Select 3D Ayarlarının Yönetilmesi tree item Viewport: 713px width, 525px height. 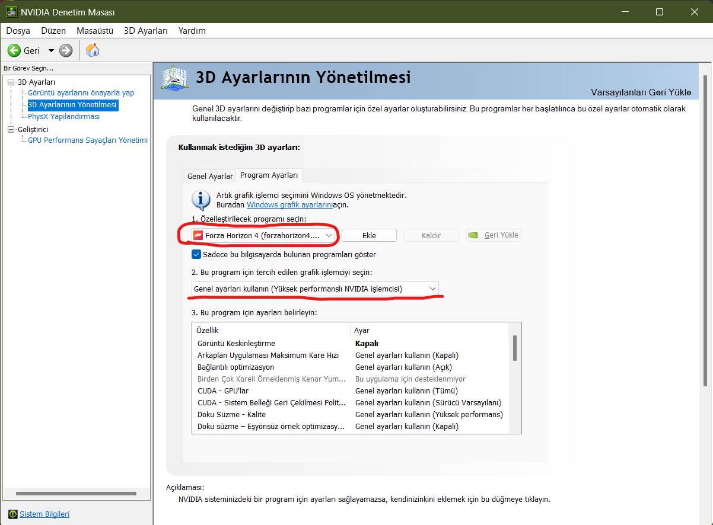pos(72,105)
